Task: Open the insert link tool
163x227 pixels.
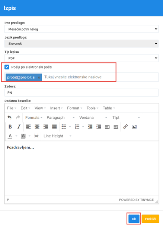Action: [125, 127]
